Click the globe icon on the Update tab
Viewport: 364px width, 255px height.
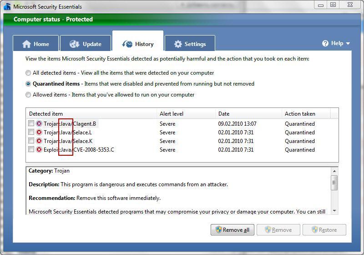75,44
